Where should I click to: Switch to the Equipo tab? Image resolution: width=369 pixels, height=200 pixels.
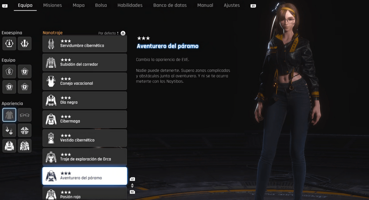tap(25, 5)
